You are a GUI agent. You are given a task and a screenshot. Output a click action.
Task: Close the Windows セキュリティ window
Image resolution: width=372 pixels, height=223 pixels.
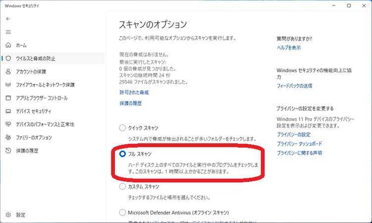pos(364,5)
